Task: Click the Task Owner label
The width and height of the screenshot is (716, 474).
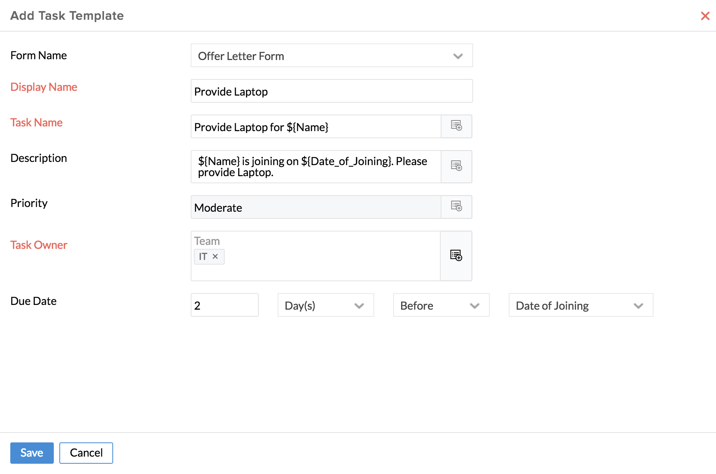Action: pyautogui.click(x=39, y=245)
